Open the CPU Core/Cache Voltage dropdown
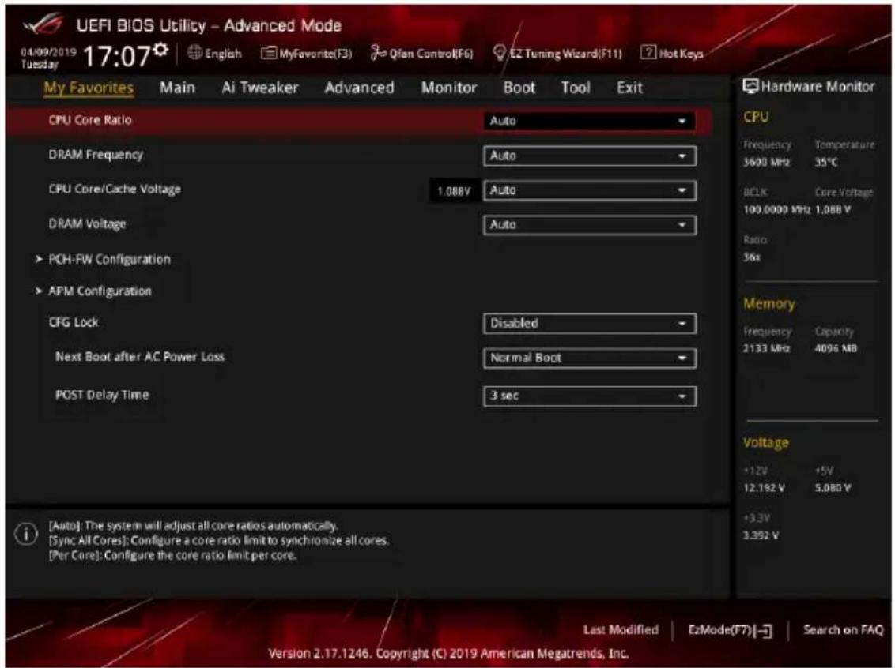The image size is (895, 668). [589, 190]
